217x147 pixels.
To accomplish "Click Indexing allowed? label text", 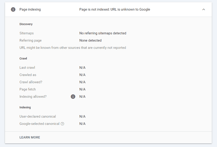I will tap(33, 97).
